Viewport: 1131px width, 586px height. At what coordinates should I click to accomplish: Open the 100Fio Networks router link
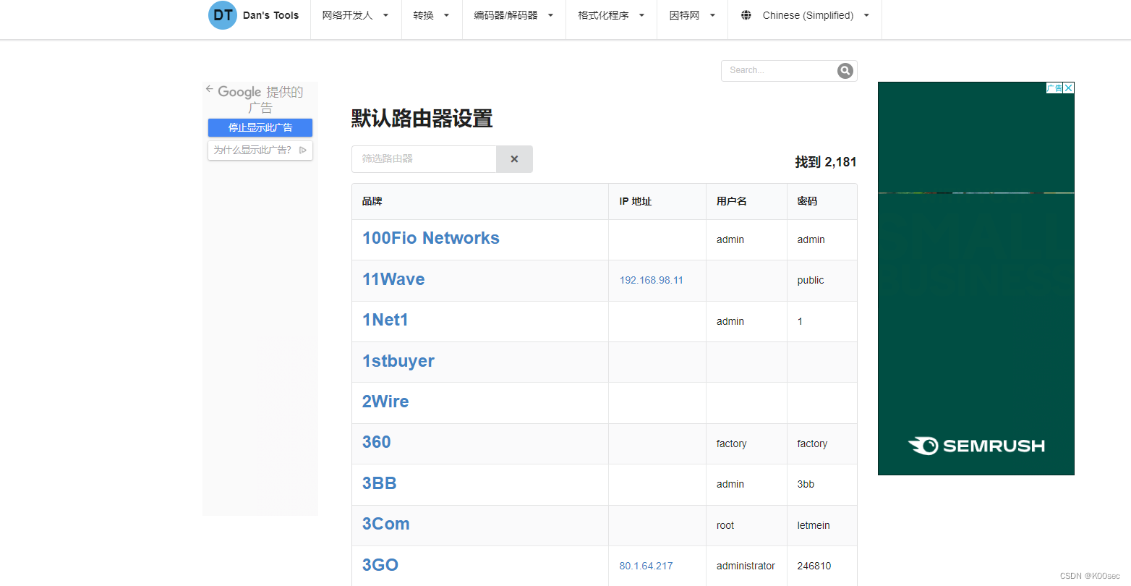pyautogui.click(x=431, y=238)
